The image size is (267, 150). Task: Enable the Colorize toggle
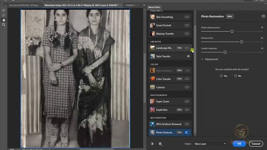[187, 87]
